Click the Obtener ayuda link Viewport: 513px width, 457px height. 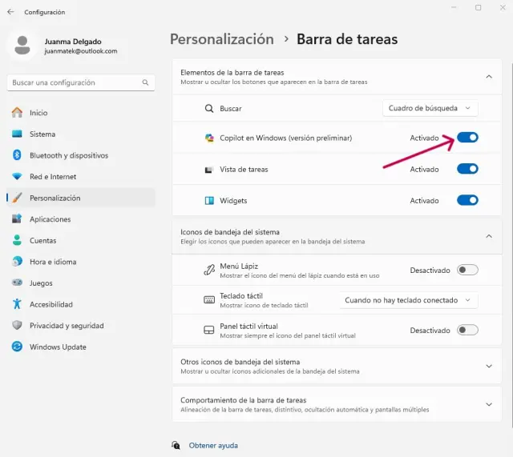213,445
